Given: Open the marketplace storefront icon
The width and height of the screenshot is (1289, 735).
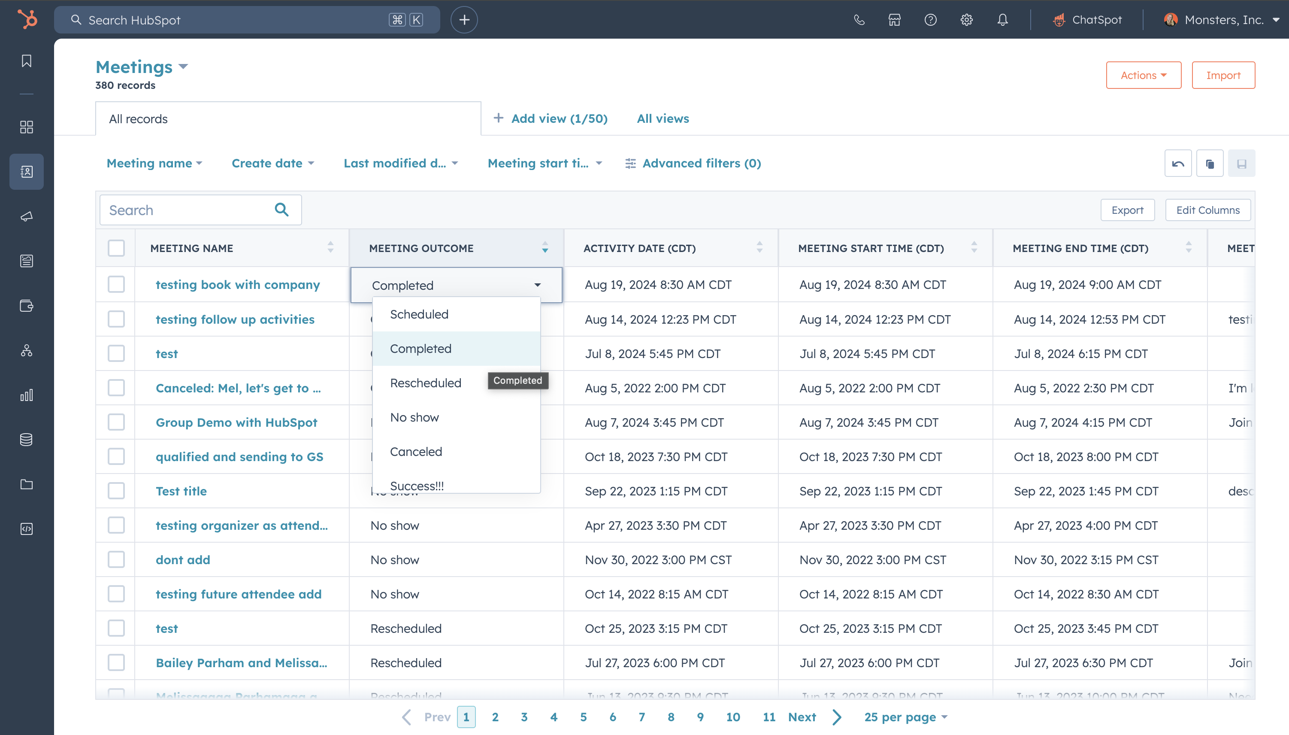Looking at the screenshot, I should (895, 20).
